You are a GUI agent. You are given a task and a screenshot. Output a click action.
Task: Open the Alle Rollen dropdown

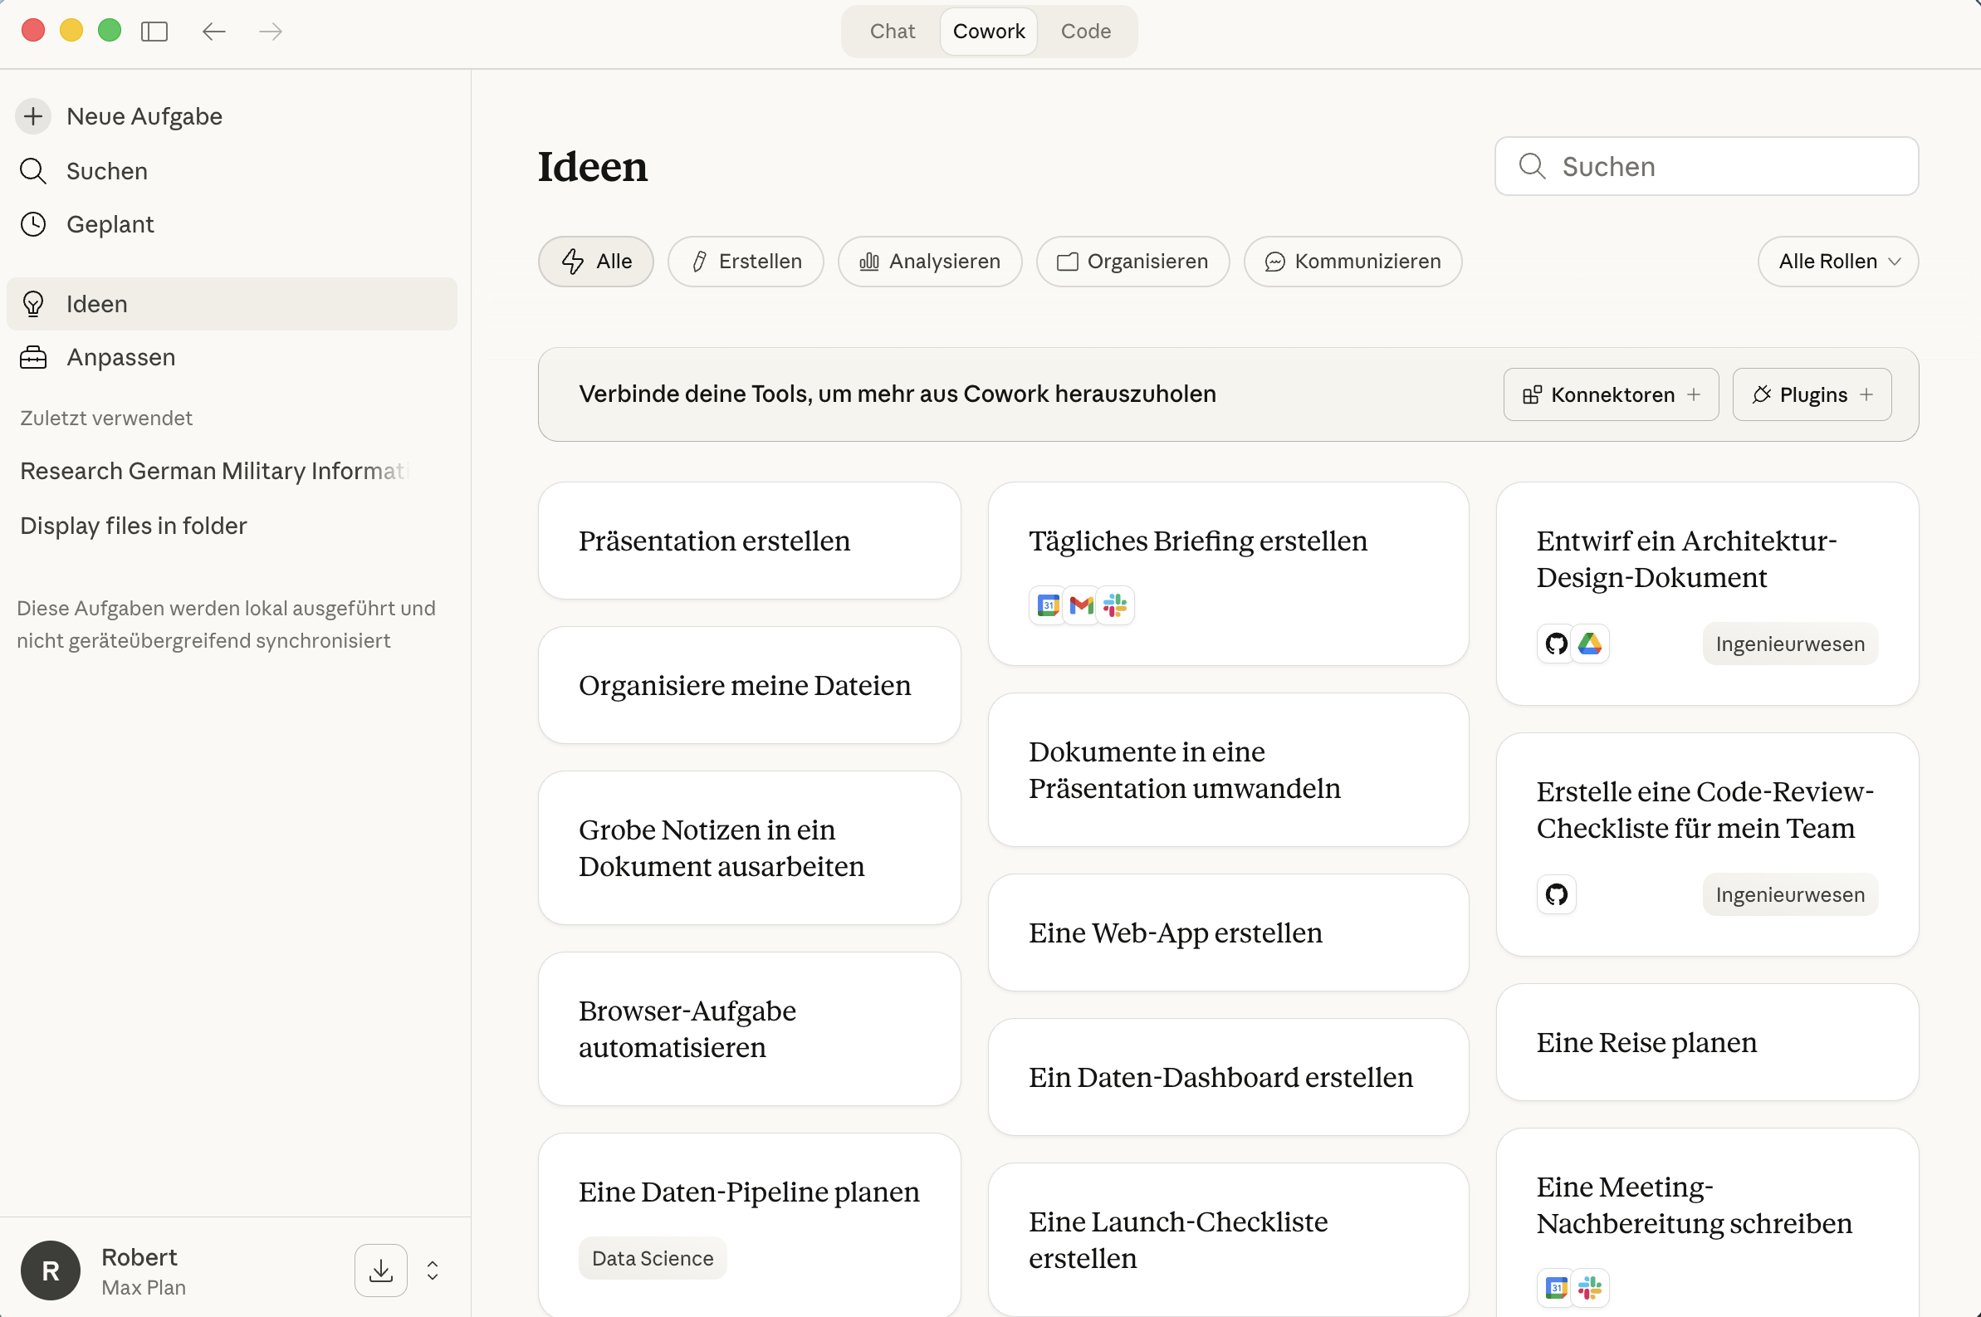click(1837, 262)
